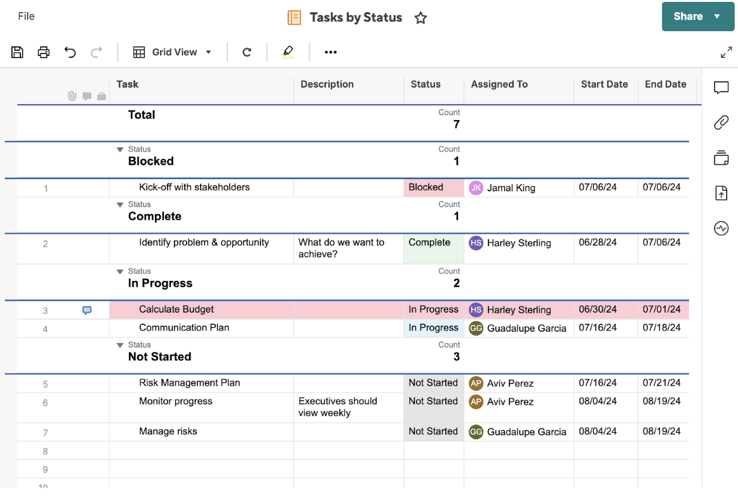Toggle fullscreen expand view

(x=726, y=53)
